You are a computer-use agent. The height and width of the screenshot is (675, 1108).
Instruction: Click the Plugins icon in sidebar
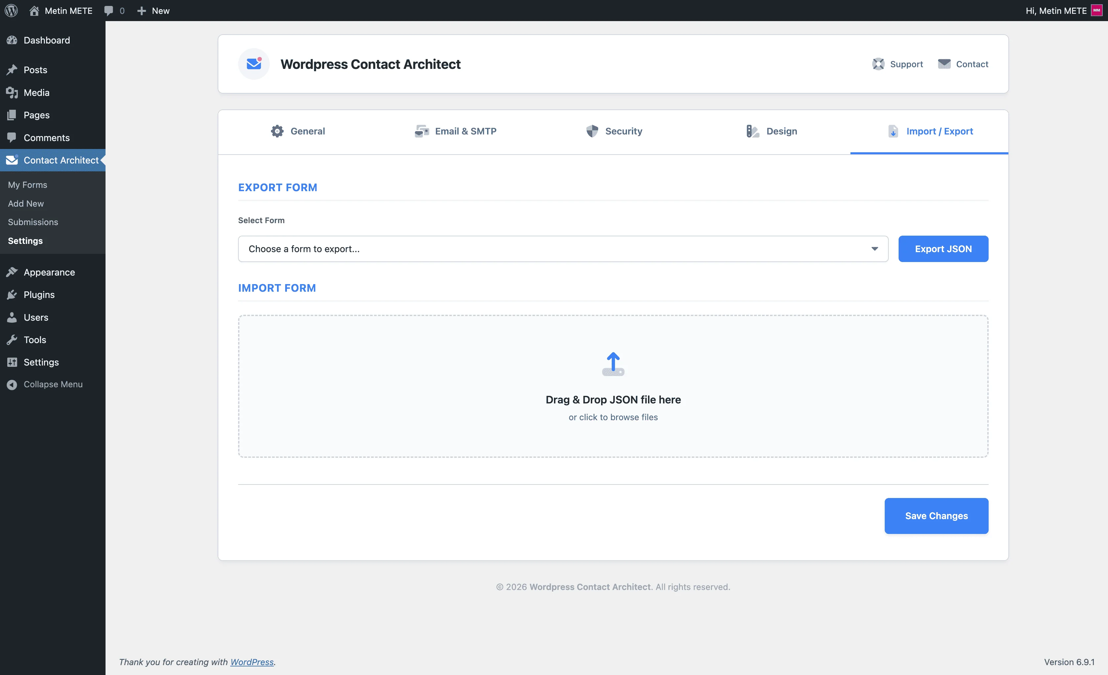pos(12,295)
